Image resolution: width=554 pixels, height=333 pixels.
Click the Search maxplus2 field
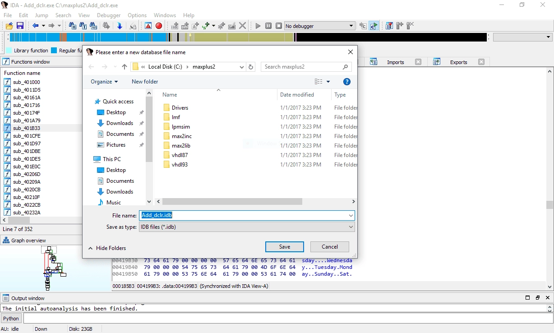pyautogui.click(x=306, y=67)
